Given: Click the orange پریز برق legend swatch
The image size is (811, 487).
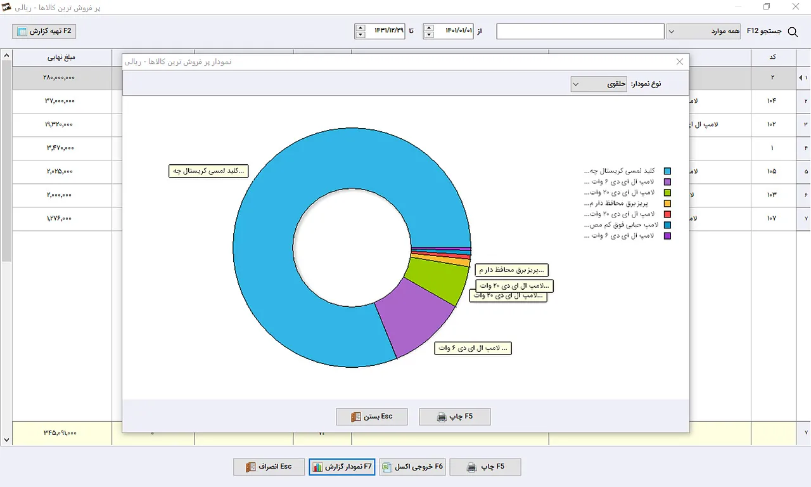Looking at the screenshot, I should 667,204.
